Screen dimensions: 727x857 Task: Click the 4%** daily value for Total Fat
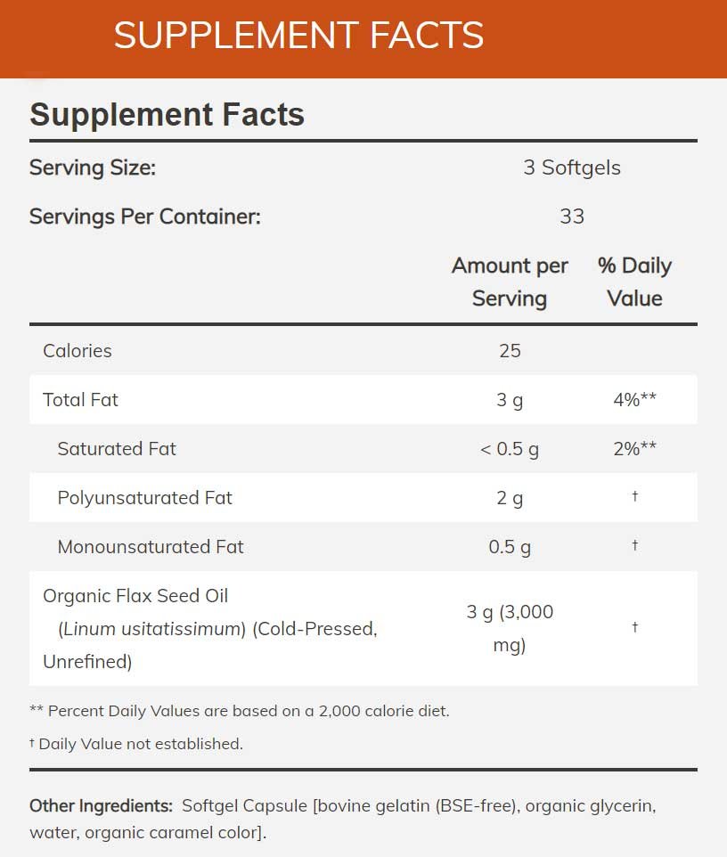[x=634, y=399]
